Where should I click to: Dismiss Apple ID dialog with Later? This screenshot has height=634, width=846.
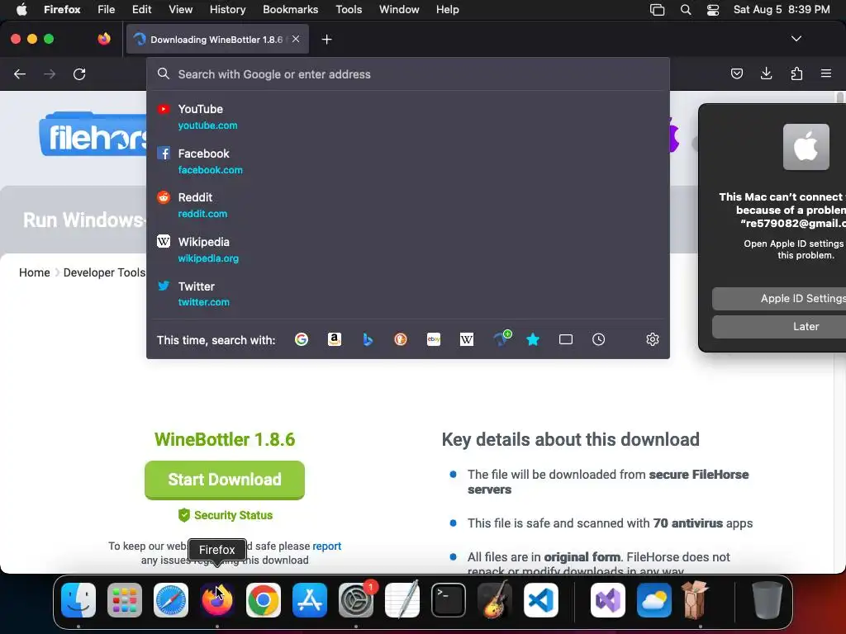(779, 327)
